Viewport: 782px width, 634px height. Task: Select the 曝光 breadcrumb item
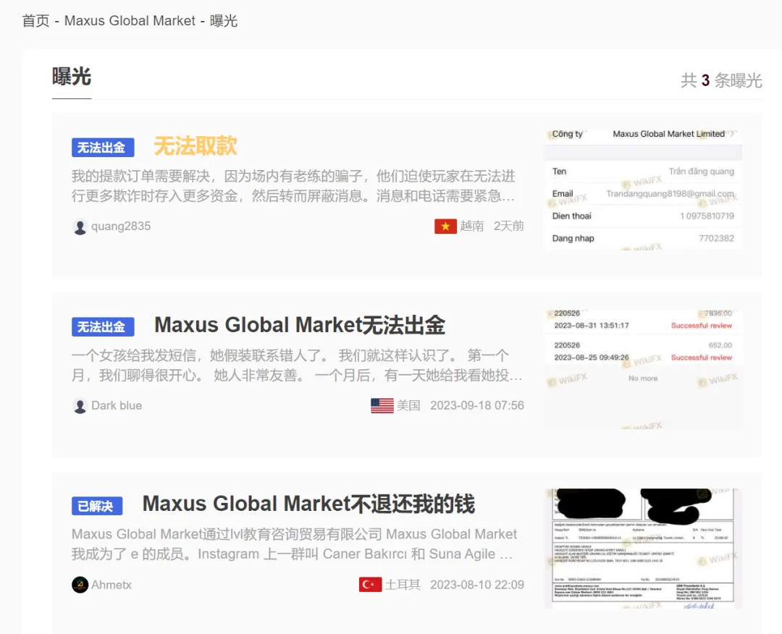(224, 21)
